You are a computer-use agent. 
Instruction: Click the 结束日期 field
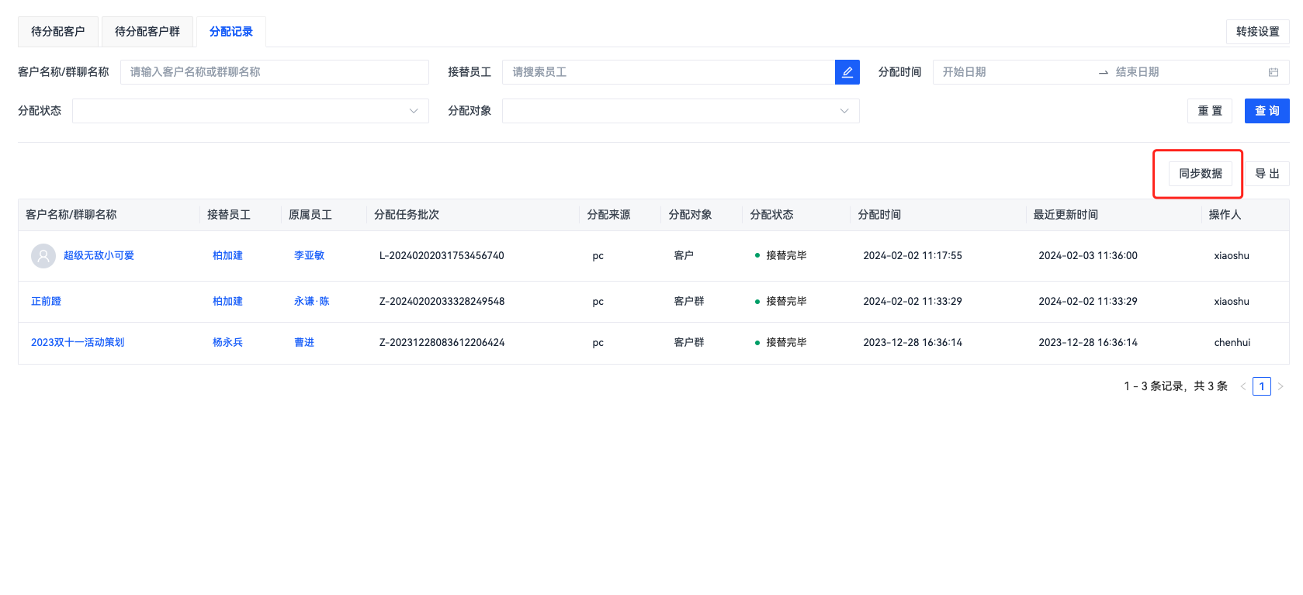[1187, 72]
